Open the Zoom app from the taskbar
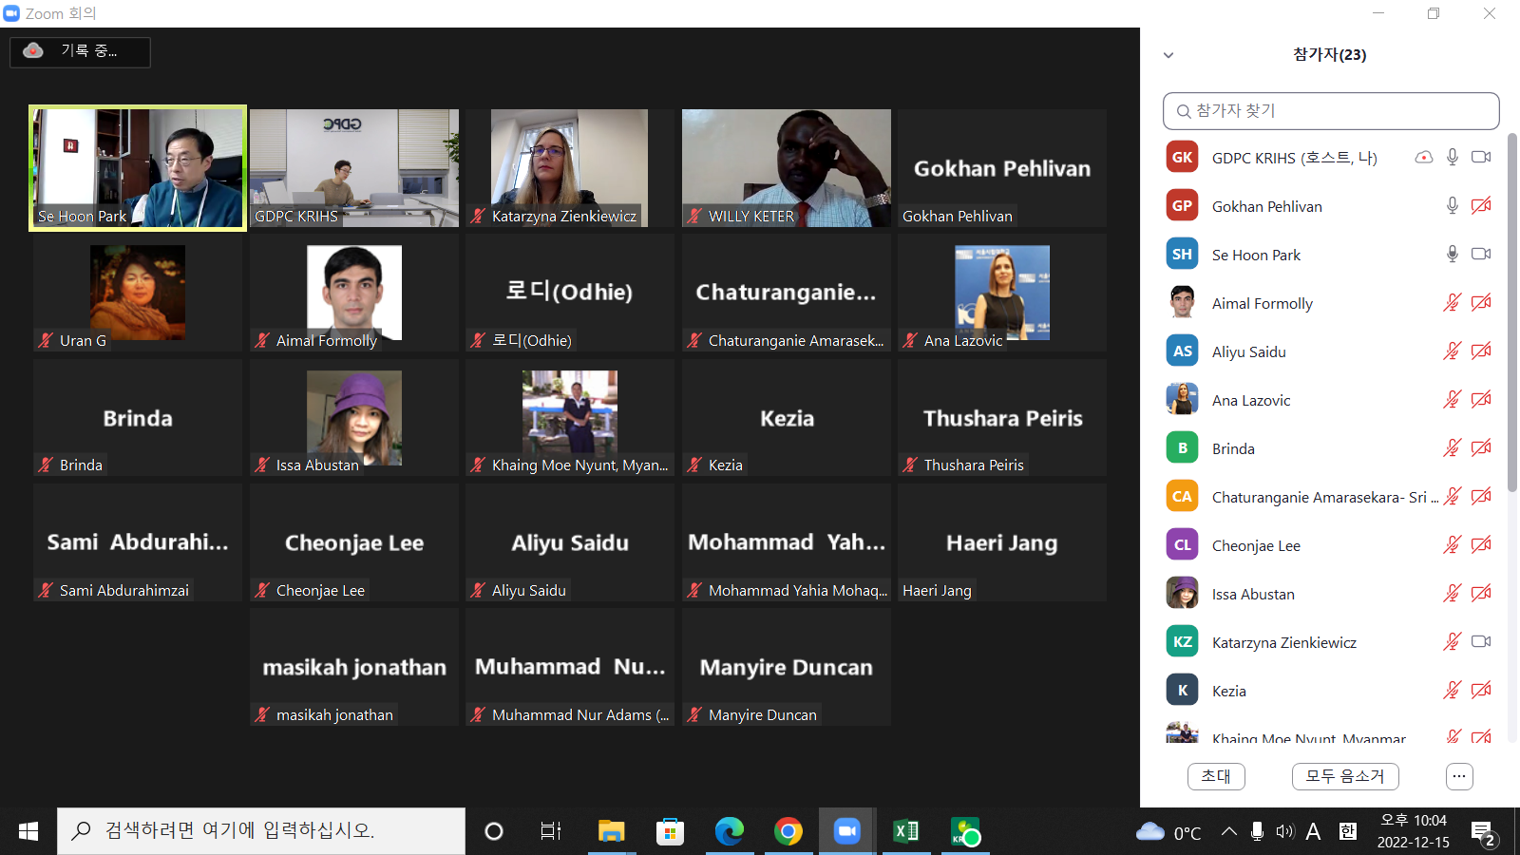The width and height of the screenshot is (1520, 855). pyautogui.click(x=846, y=830)
